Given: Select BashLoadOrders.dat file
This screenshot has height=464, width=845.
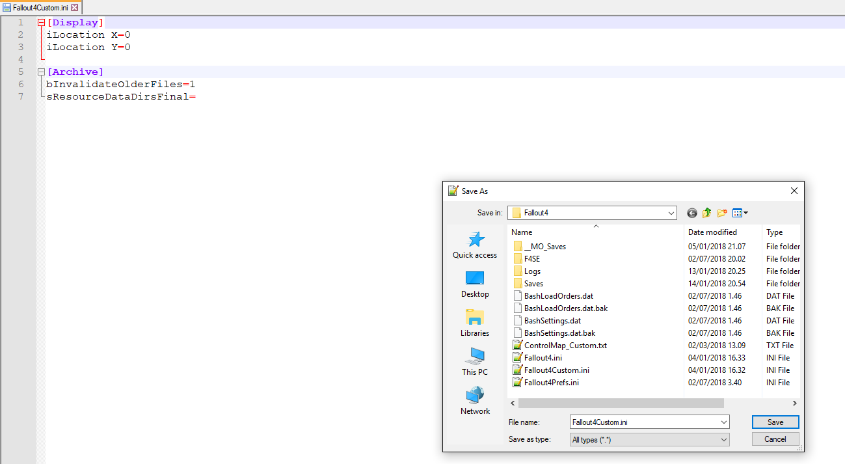Looking at the screenshot, I should [553, 296].
